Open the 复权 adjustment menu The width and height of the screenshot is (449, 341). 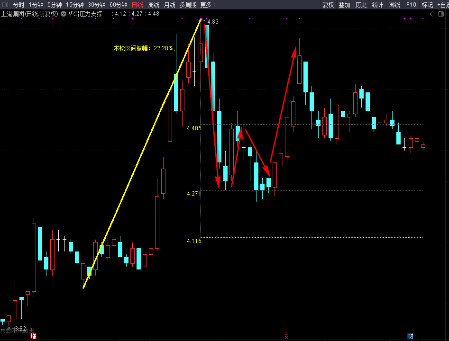(x=328, y=5)
